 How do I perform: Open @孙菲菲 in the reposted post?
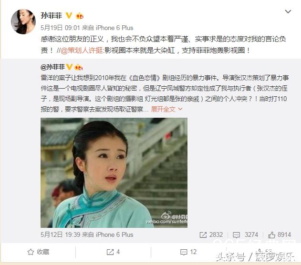(x=52, y=67)
